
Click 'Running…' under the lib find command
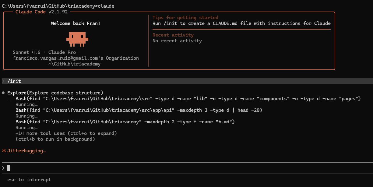click(26, 104)
